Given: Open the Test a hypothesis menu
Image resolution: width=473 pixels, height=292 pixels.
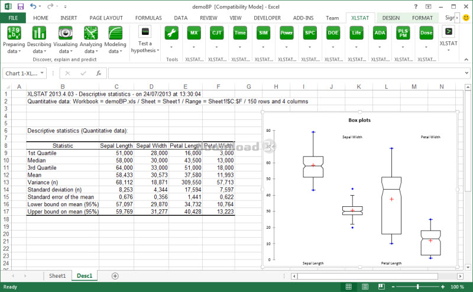Looking at the screenshot, I should [145, 40].
